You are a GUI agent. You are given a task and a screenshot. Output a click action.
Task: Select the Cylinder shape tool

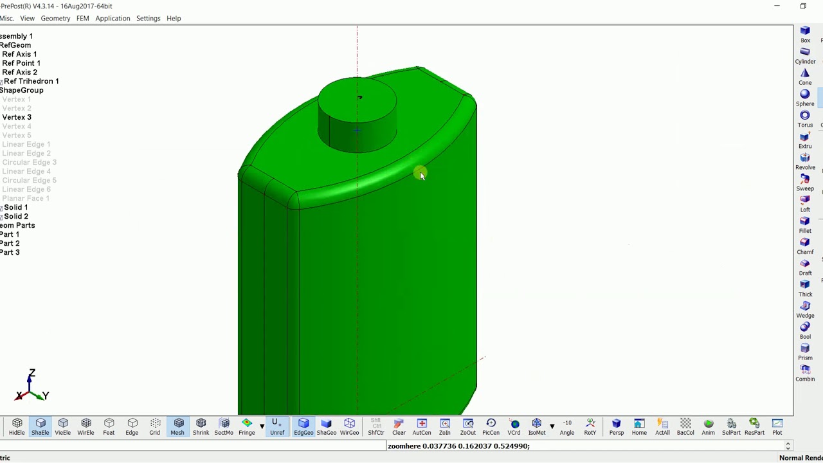pyautogui.click(x=805, y=56)
